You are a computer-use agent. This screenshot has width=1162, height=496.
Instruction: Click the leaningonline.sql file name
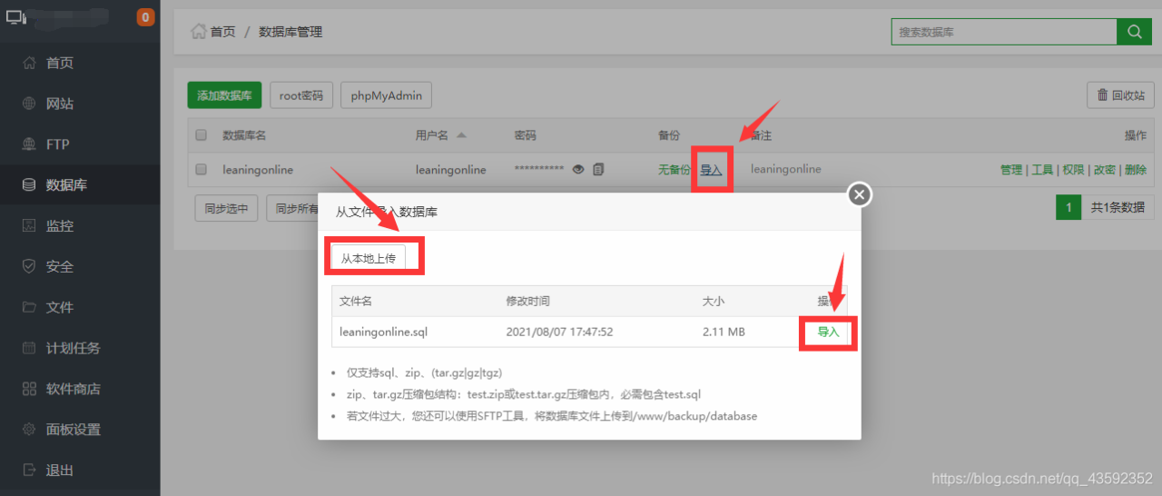383,332
